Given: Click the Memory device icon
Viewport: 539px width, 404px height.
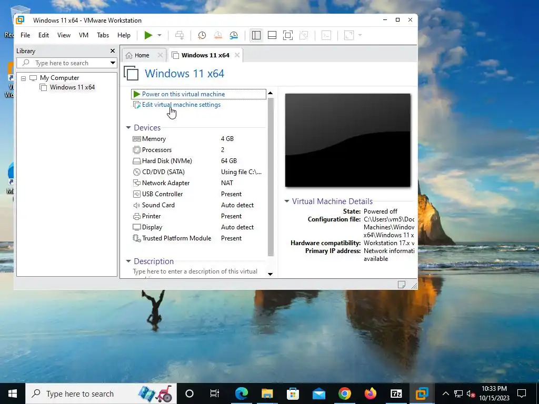Looking at the screenshot, I should (x=137, y=139).
